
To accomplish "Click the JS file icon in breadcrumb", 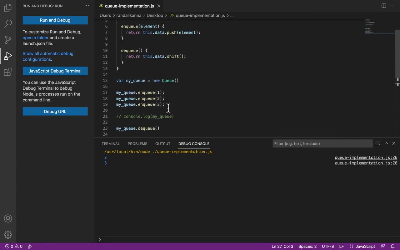I will pos(172,15).
